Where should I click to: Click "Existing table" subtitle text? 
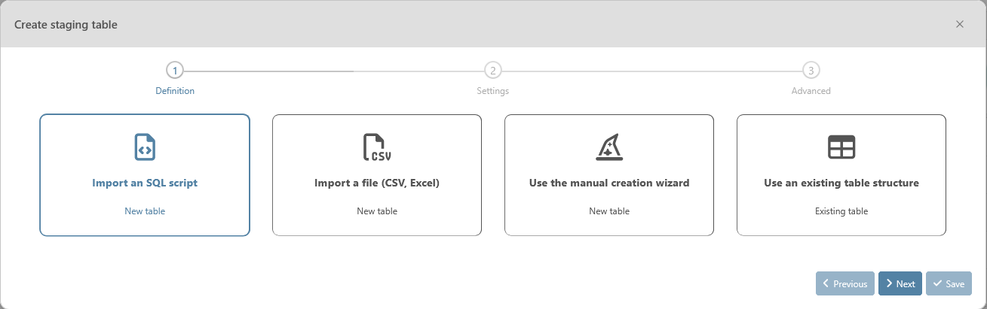(x=841, y=211)
